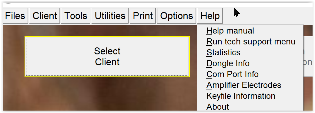This screenshot has height=113, width=315.
Task: Open the Client menu
Action: pos(45,16)
